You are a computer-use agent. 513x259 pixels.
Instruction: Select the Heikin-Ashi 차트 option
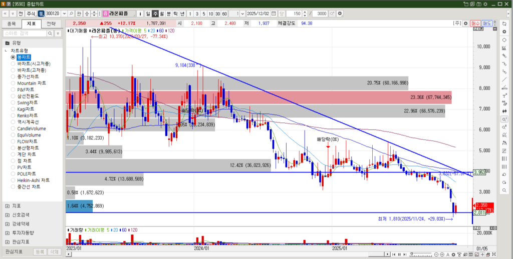pos(33,180)
